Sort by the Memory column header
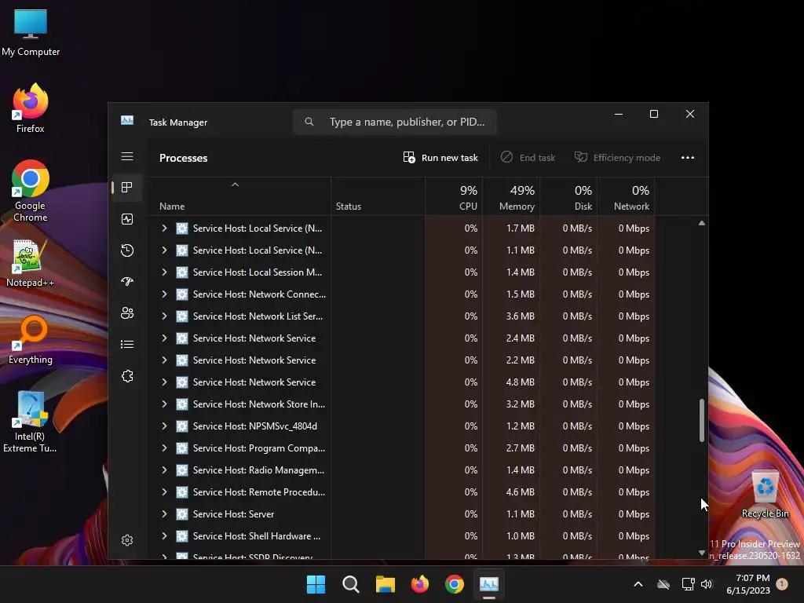The width and height of the screenshot is (804, 603). (511, 197)
